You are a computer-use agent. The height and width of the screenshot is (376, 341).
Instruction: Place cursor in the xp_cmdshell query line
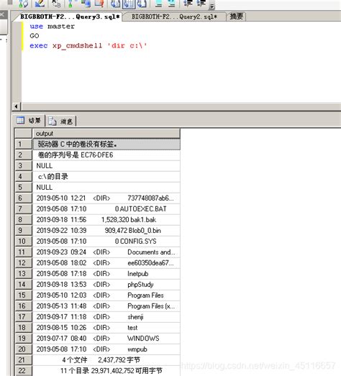[88, 45]
